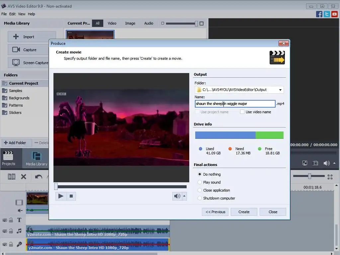This screenshot has height=255, width=340.
Task: Switch to the Video filter tab
Action: (x=112, y=23)
